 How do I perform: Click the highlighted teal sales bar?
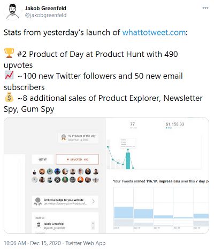[128, 160]
